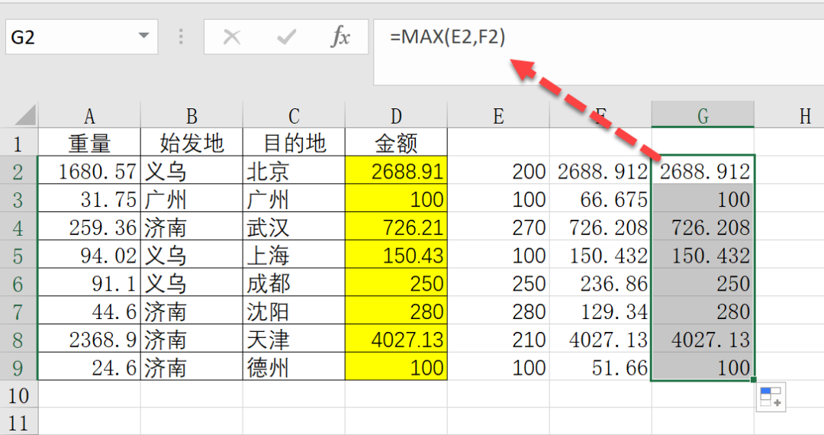Image resolution: width=824 pixels, height=435 pixels.
Task: Select destination cell 武汉
Action: pyautogui.click(x=294, y=227)
